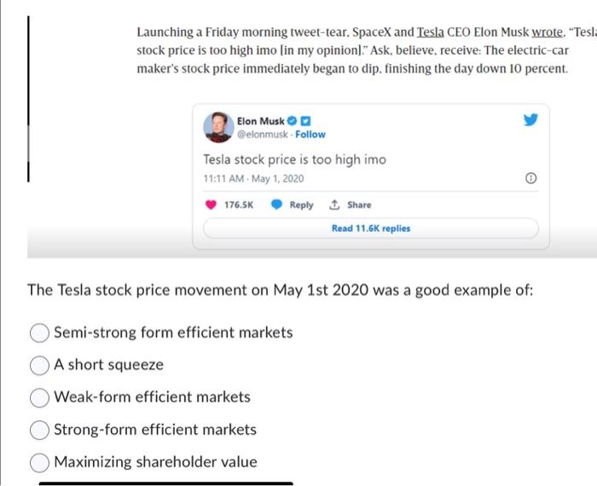Viewport: 597px width, 486px height.
Task: Click the Follow link next to @elonmusk
Action: 310,135
